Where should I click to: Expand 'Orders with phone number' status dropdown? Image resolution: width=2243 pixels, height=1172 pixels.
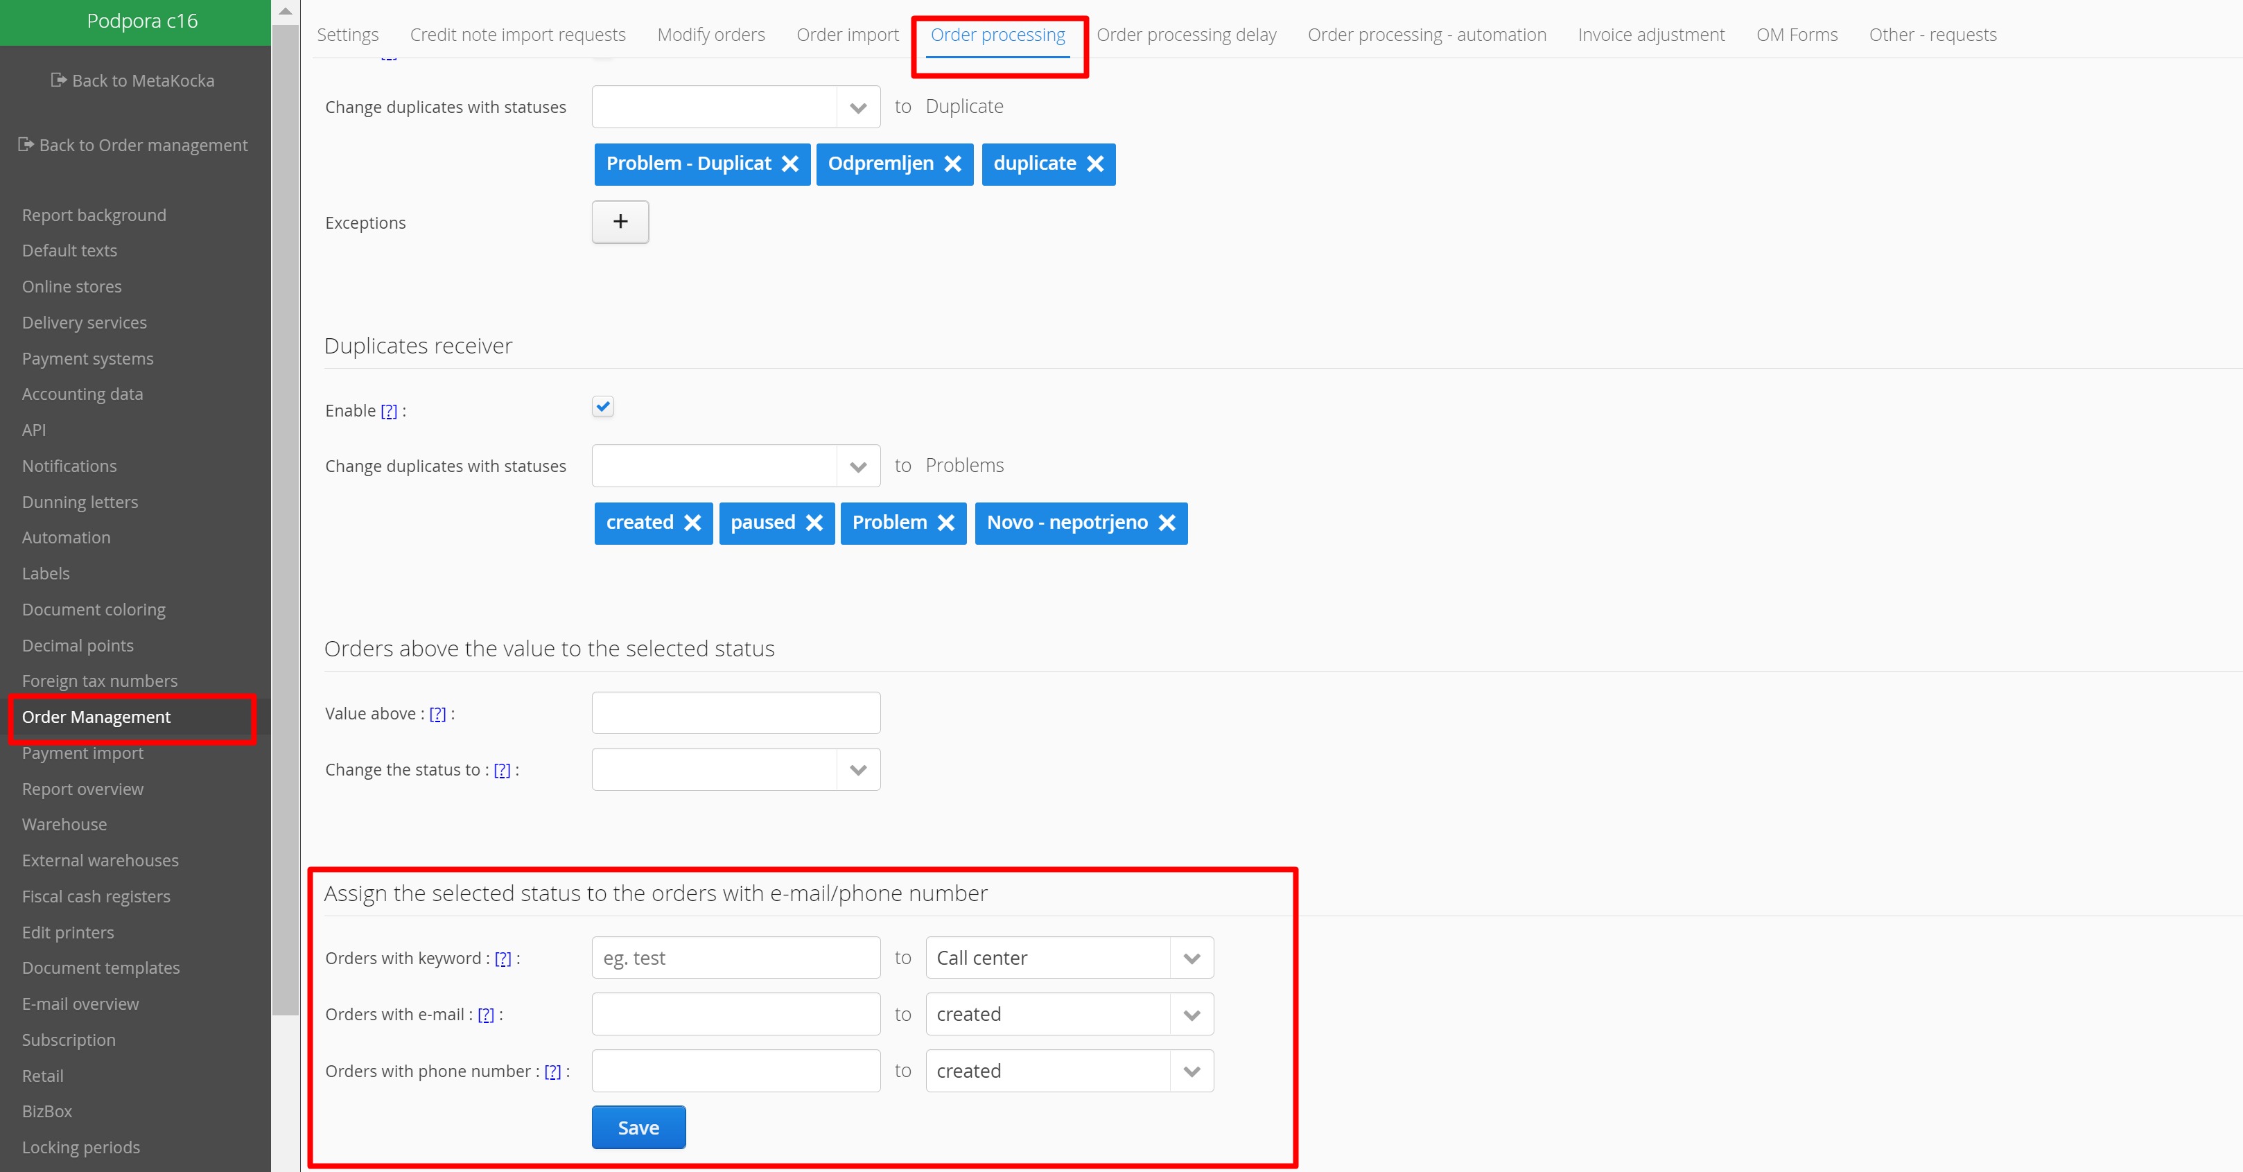pos(1191,1071)
